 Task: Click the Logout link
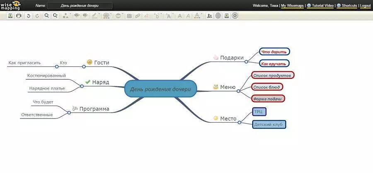[x=365, y=6]
